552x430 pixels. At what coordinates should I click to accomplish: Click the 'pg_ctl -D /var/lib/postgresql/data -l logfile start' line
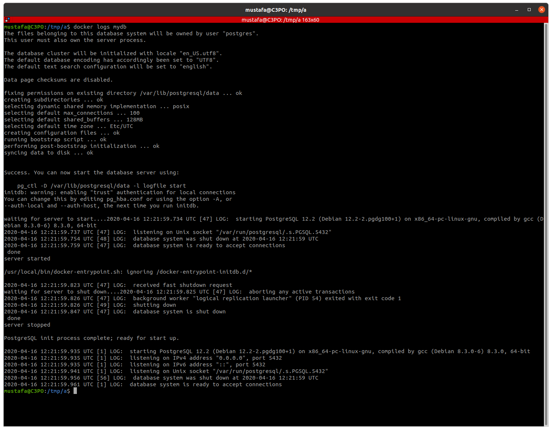click(102, 186)
